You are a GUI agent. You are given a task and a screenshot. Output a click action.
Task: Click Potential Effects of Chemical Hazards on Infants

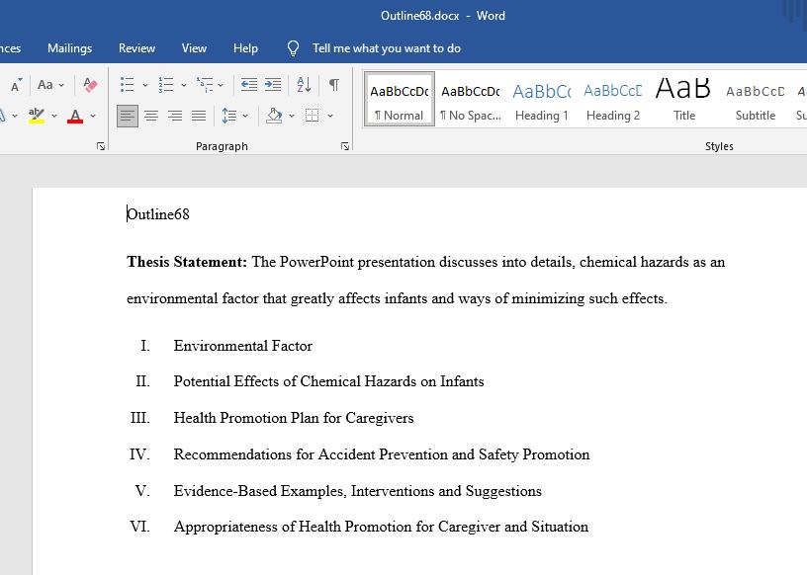[x=329, y=381]
